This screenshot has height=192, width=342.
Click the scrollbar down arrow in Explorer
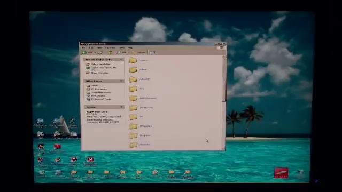click(223, 149)
